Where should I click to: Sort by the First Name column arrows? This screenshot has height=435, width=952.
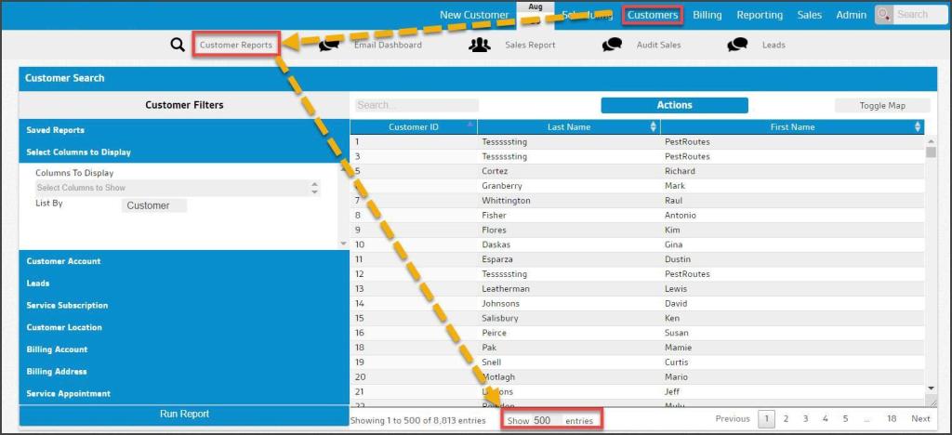[919, 127]
